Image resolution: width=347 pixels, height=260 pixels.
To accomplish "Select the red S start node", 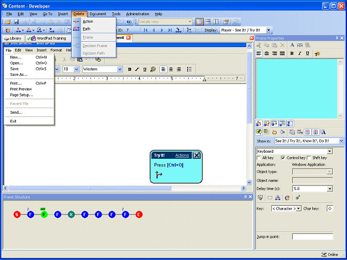I will click(x=17, y=214).
